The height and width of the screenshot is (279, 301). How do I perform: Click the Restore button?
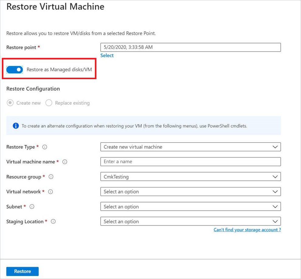(22, 271)
